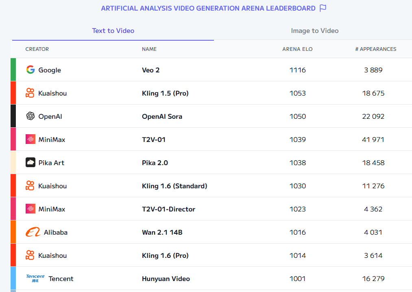Screen dimensions: 412x292
Task: Click MiniMax logo in T2V-01-Director row
Action: pos(31,209)
